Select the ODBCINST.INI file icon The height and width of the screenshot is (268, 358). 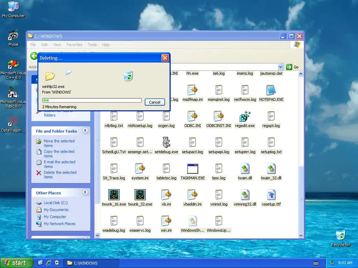[219, 116]
